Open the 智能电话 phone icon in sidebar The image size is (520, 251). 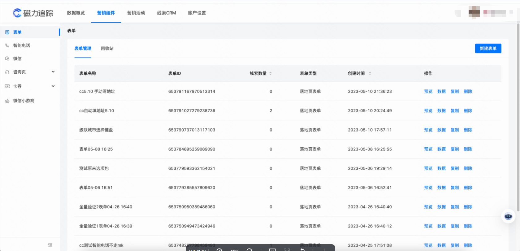point(7,45)
